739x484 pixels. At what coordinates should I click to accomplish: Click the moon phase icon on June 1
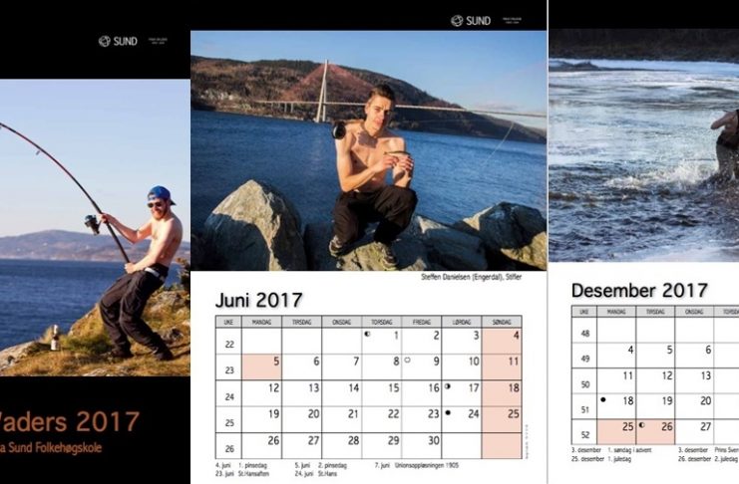click(x=367, y=334)
